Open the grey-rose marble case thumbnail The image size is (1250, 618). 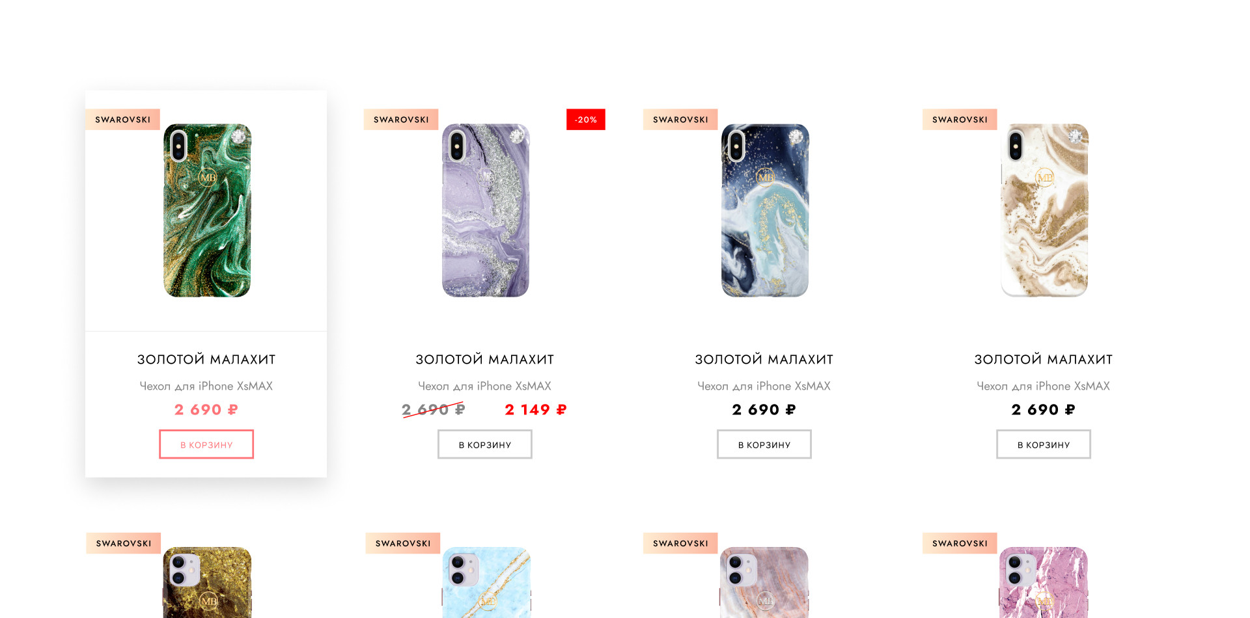764,582
